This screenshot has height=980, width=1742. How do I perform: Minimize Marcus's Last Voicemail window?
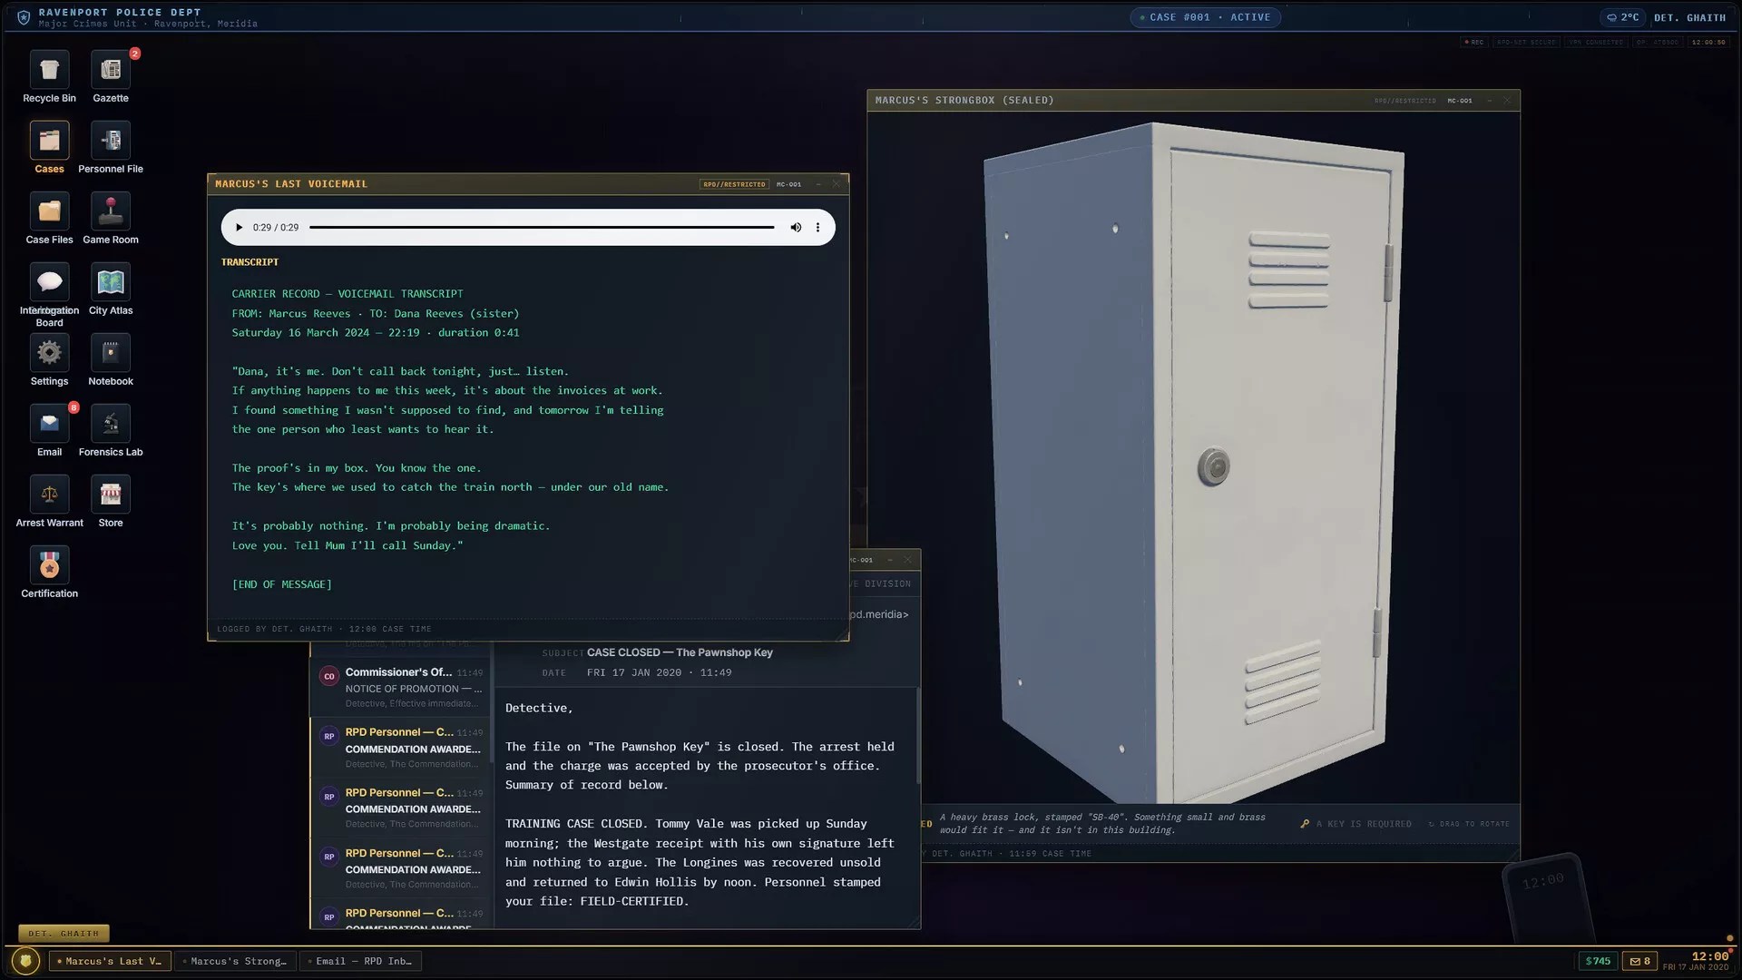point(818,184)
